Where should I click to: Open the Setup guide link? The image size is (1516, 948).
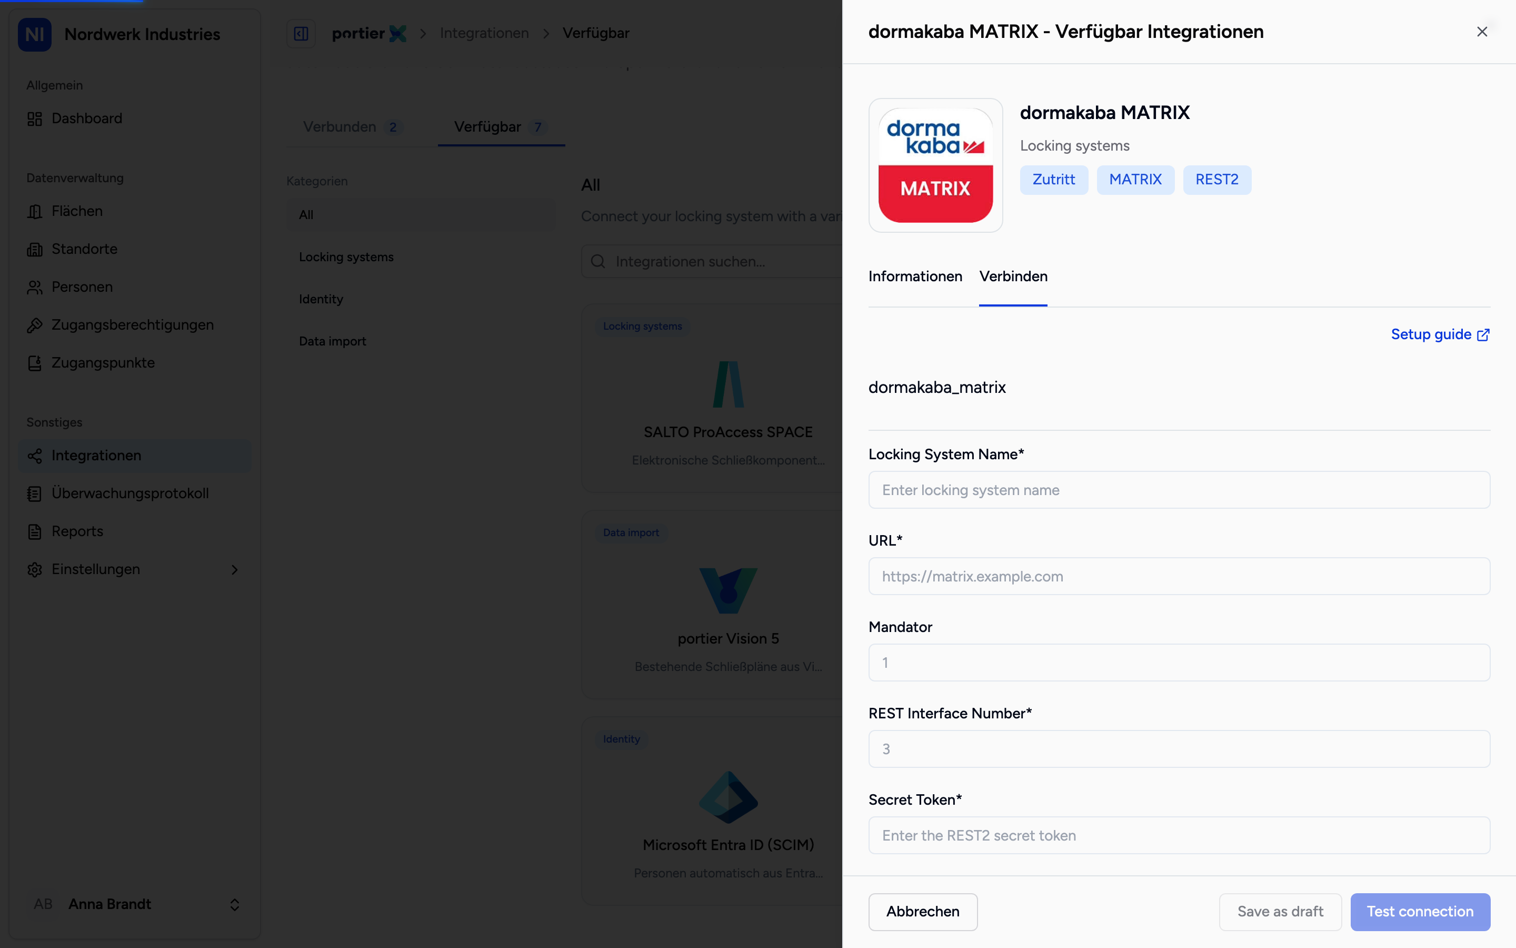coord(1440,335)
